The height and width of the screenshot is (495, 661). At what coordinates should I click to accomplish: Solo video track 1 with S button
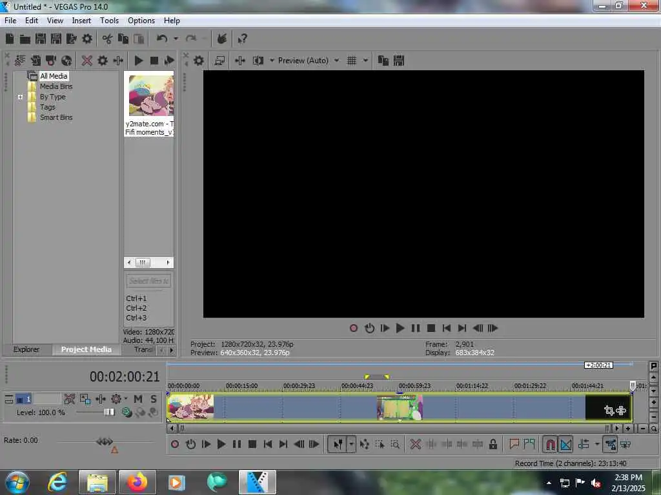pyautogui.click(x=154, y=399)
